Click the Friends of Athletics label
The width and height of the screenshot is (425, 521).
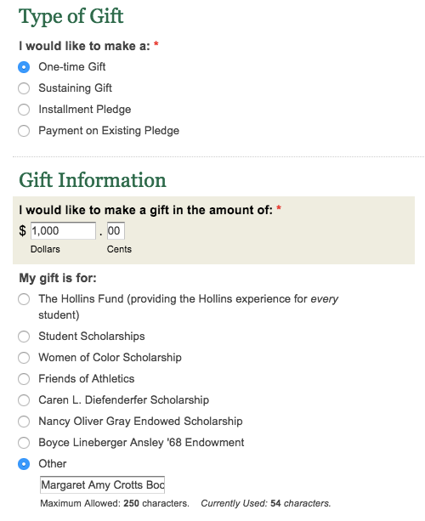point(87,379)
